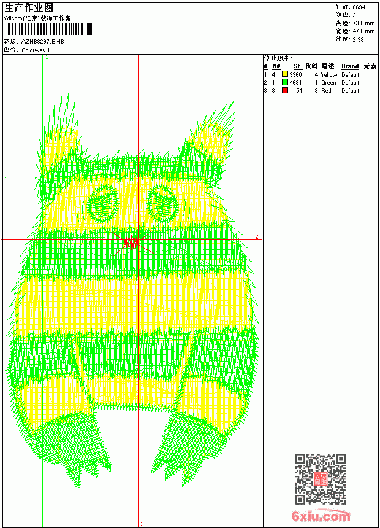380x528 pixels.
Task: Click the Colorway 1 label
Action: (36, 50)
